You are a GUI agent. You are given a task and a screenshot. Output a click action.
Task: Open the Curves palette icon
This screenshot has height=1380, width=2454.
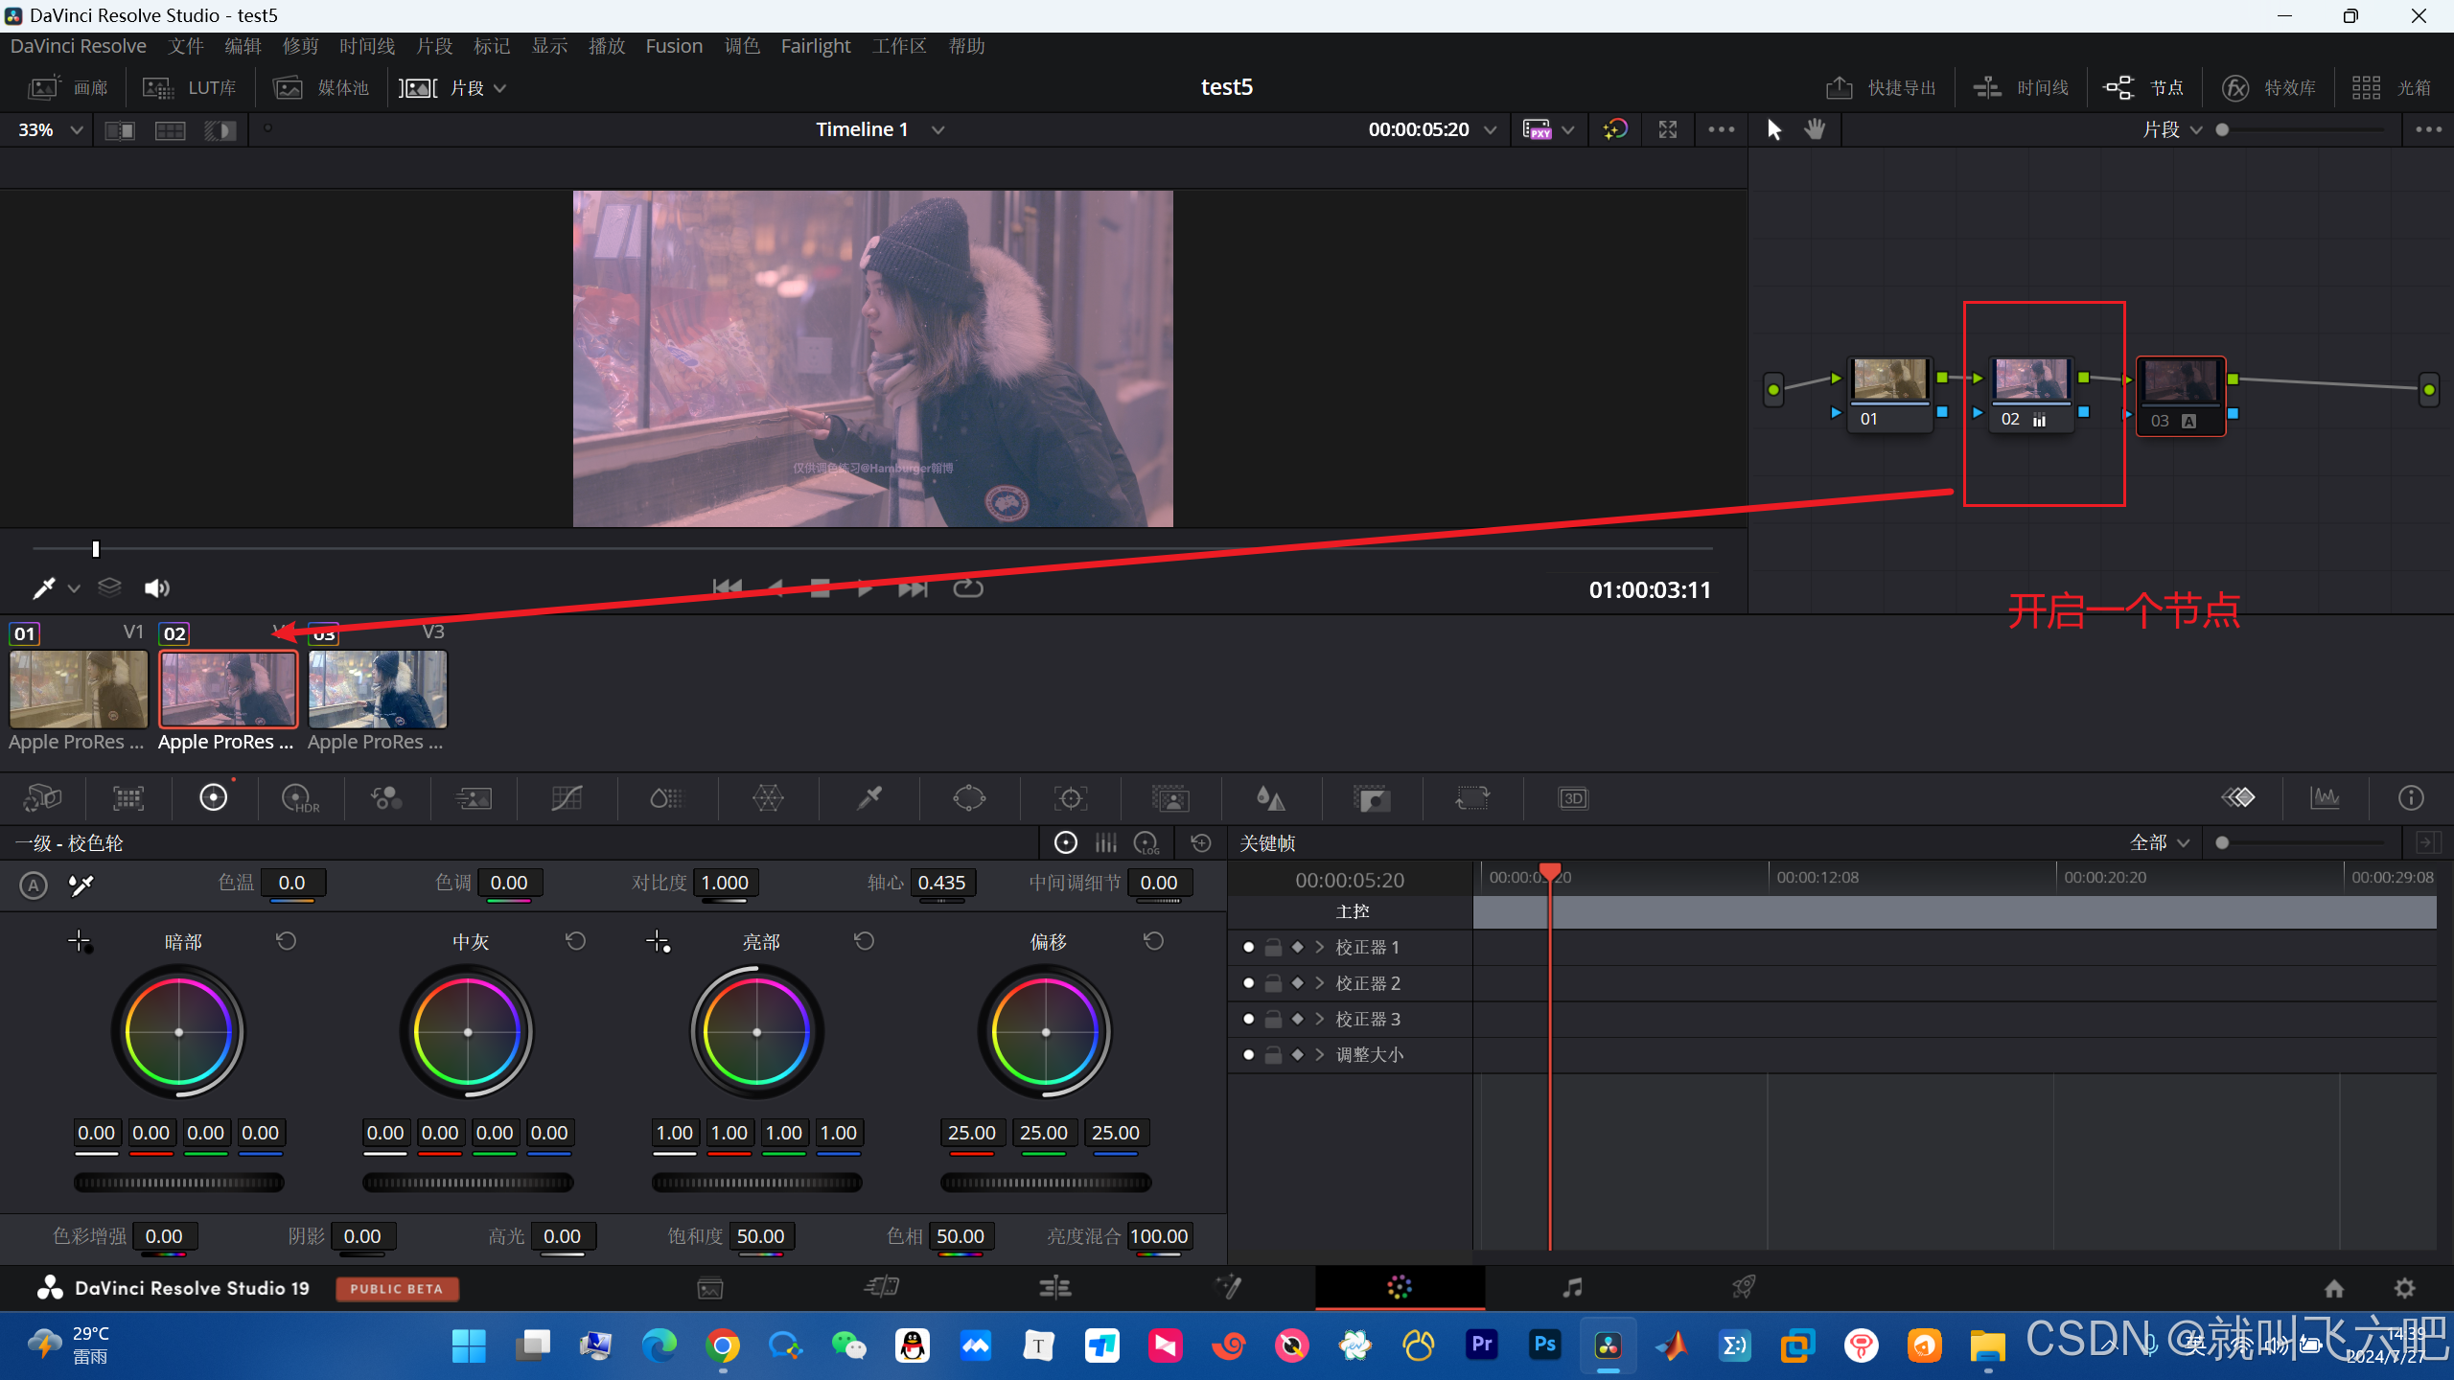coord(567,797)
